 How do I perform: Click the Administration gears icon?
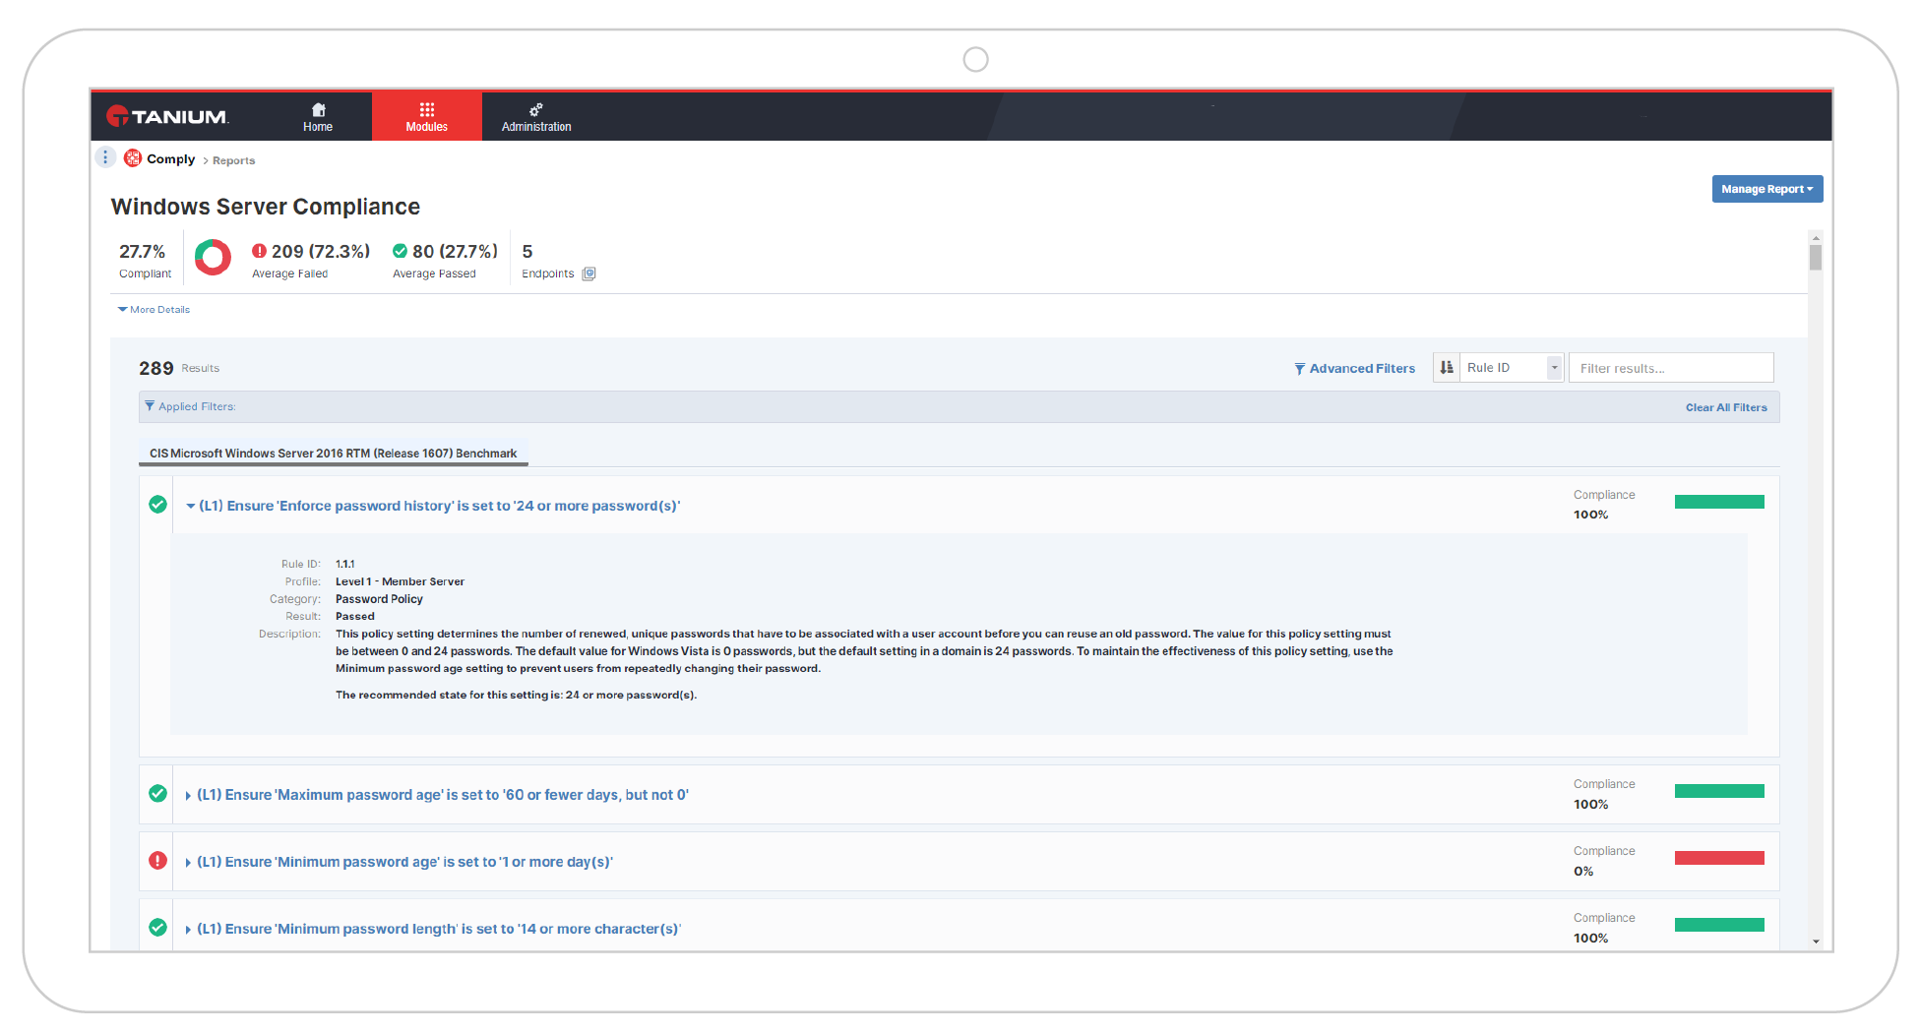536,109
